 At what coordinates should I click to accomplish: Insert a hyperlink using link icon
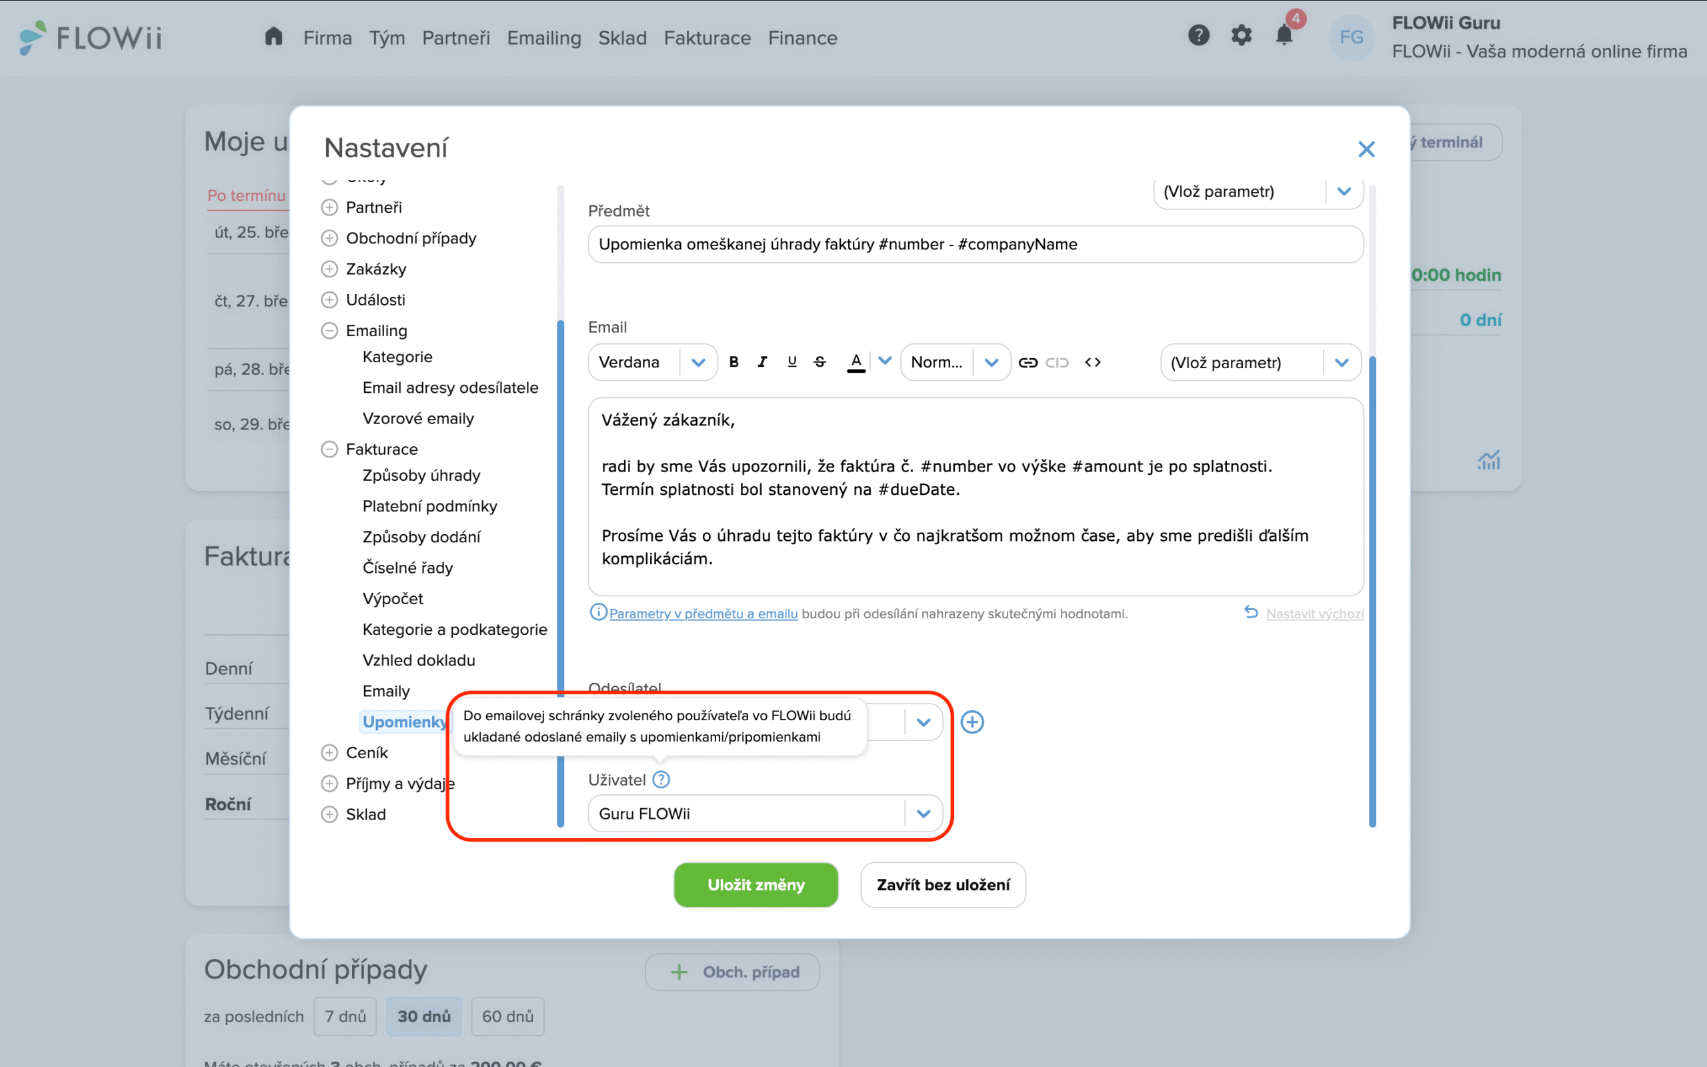point(1028,363)
